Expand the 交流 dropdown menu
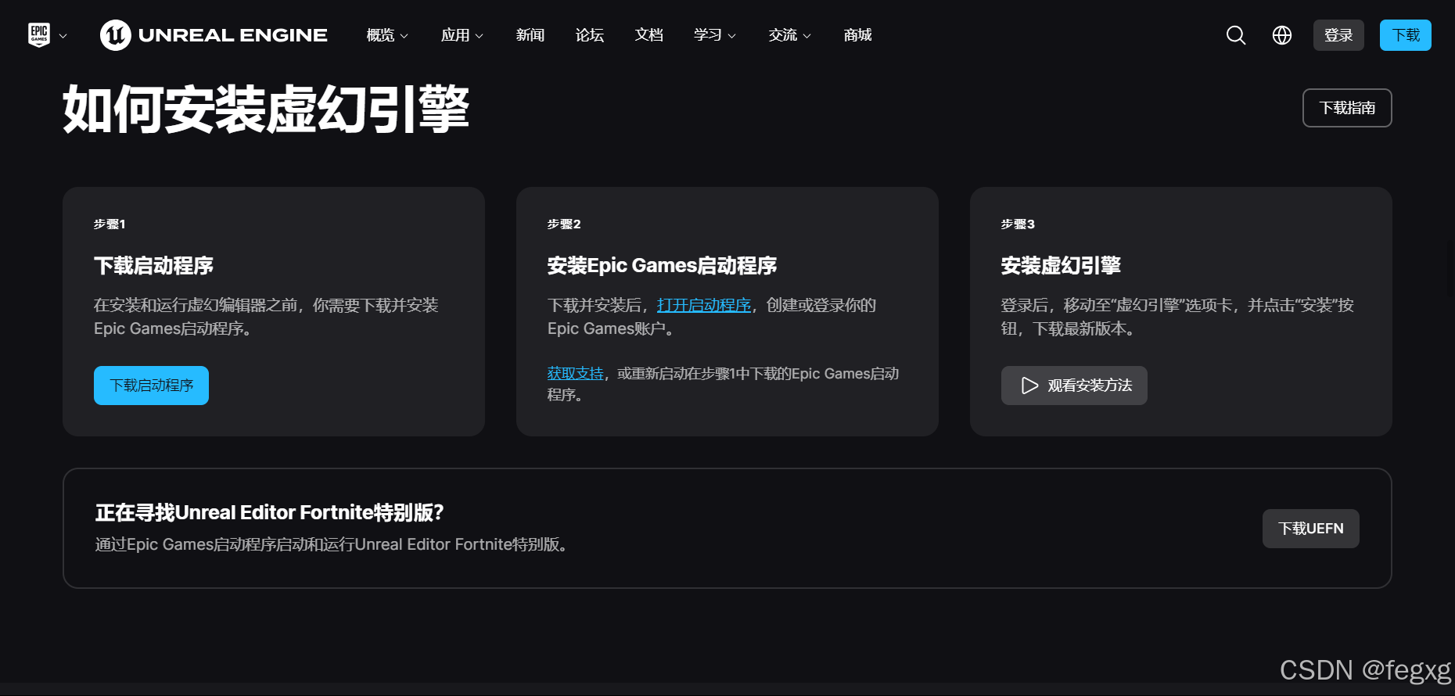Viewport: 1455px width, 696px height. click(790, 35)
